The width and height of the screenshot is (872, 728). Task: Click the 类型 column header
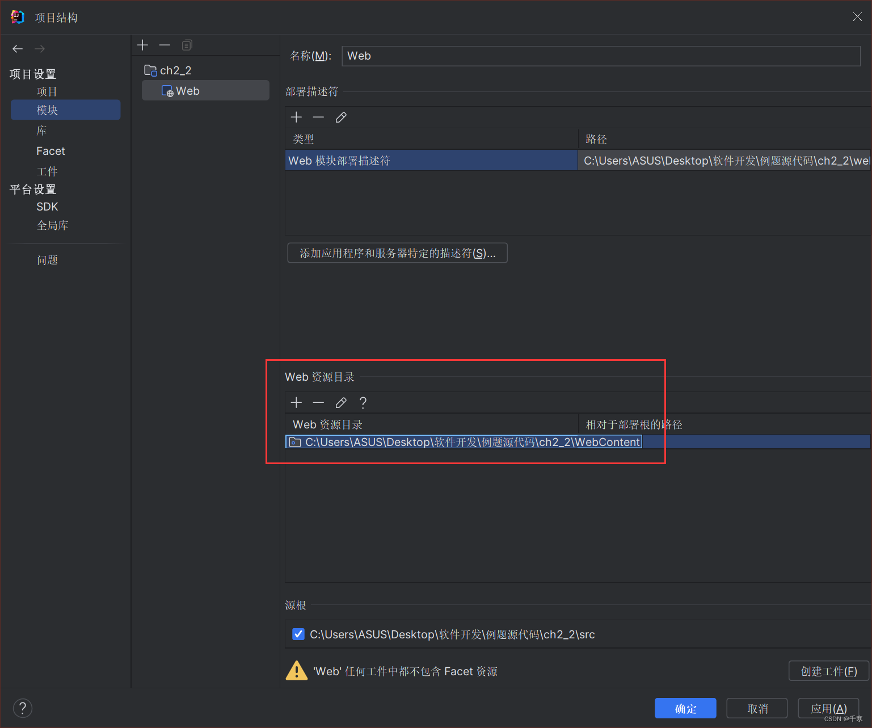pyautogui.click(x=431, y=139)
